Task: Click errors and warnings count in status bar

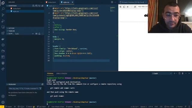Action: (x=21, y=107)
